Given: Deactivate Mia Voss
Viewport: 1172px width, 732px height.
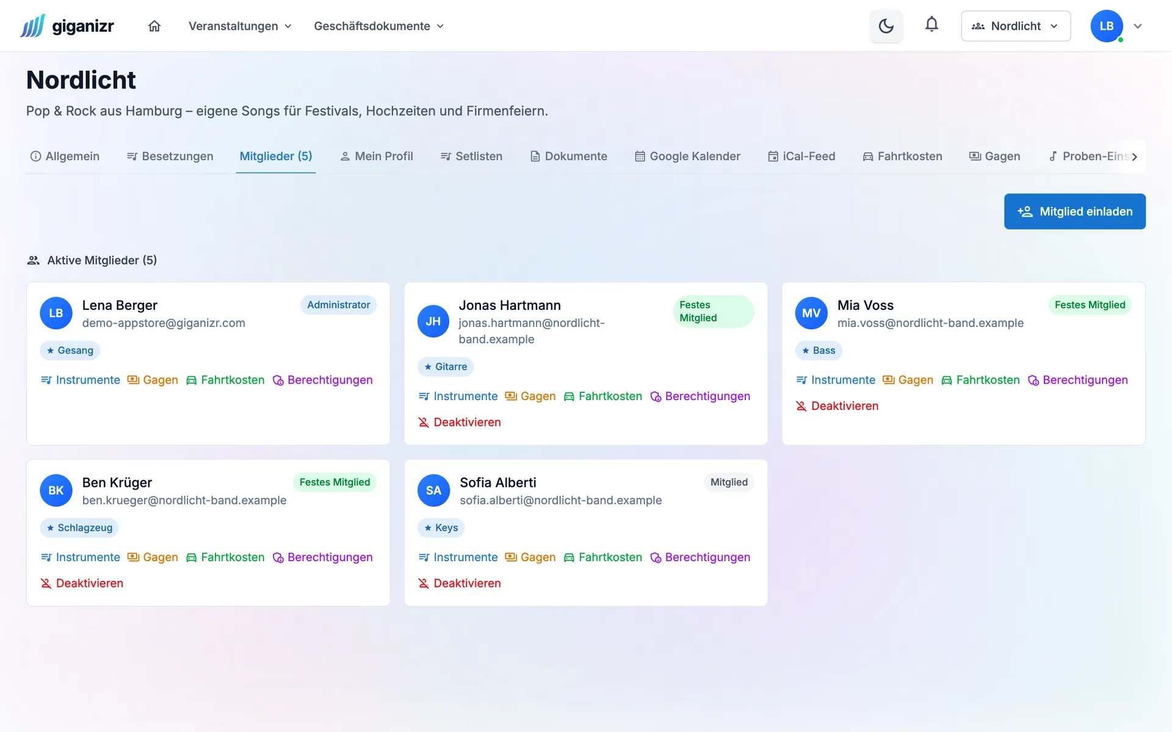Looking at the screenshot, I should click(837, 406).
